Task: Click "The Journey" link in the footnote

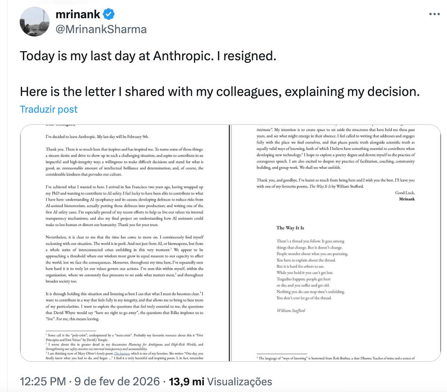Action: tap(121, 353)
